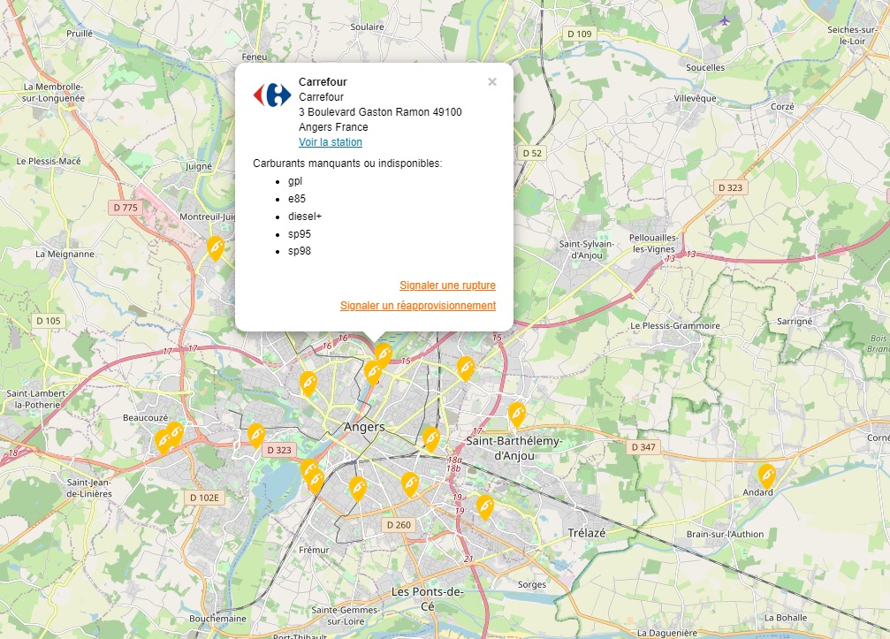This screenshot has width=890, height=639.
Task: Open the marker above the Saint-Barthélemy-d'Anjou label
Action: (x=517, y=413)
